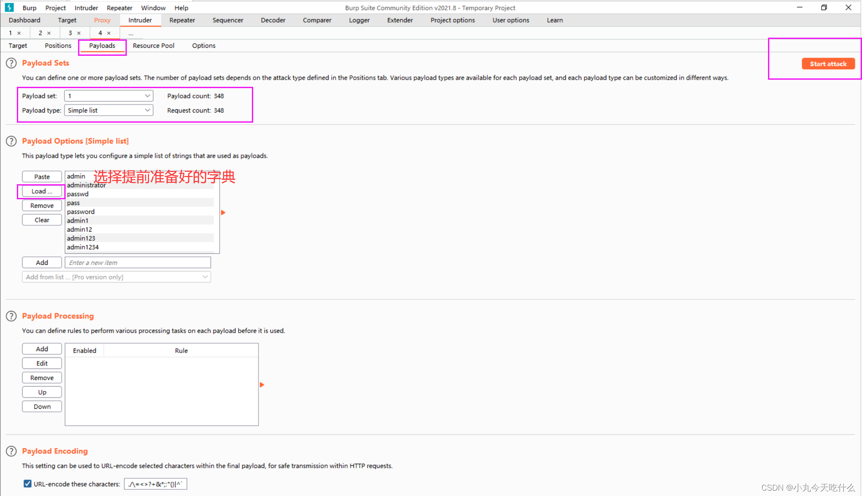The width and height of the screenshot is (862, 496).
Task: Select admin123 in payload list
Action: click(81, 238)
